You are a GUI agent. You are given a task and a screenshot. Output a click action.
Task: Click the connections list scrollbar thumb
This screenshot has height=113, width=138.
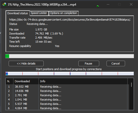tap(131, 85)
